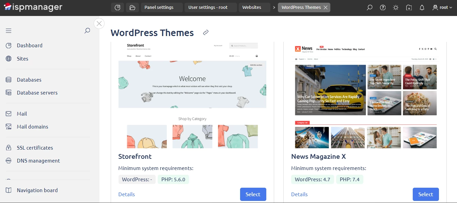The width and height of the screenshot is (457, 203).
Task: Open the file manager folder icon in toolbar
Action: point(132,7)
